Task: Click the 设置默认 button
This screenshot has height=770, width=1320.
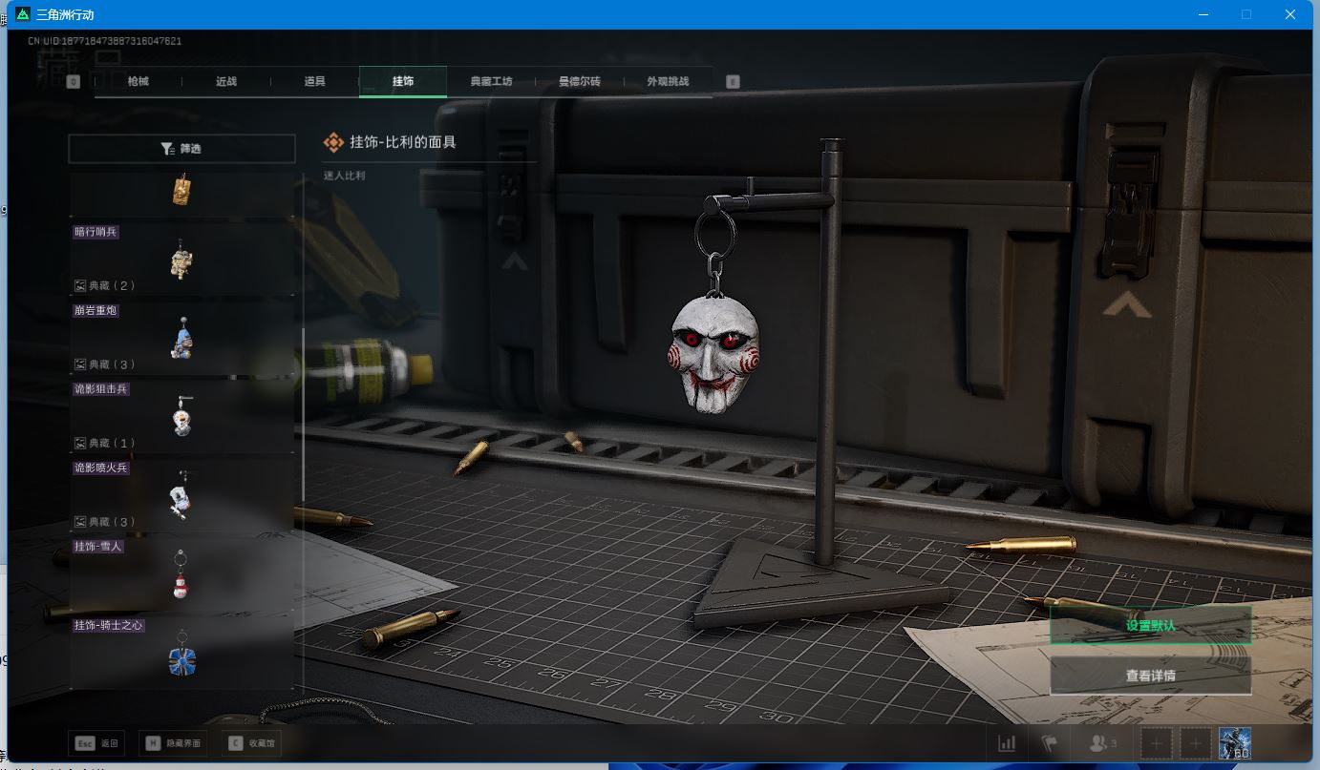Action: point(1150,626)
